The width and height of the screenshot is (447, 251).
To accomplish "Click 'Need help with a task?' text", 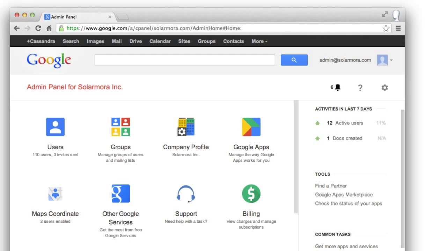I will 186,221.
